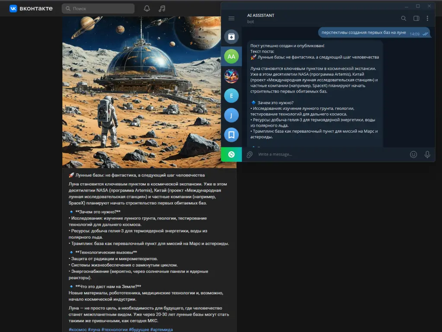Open archived chats from the sidebar

(x=231, y=36)
